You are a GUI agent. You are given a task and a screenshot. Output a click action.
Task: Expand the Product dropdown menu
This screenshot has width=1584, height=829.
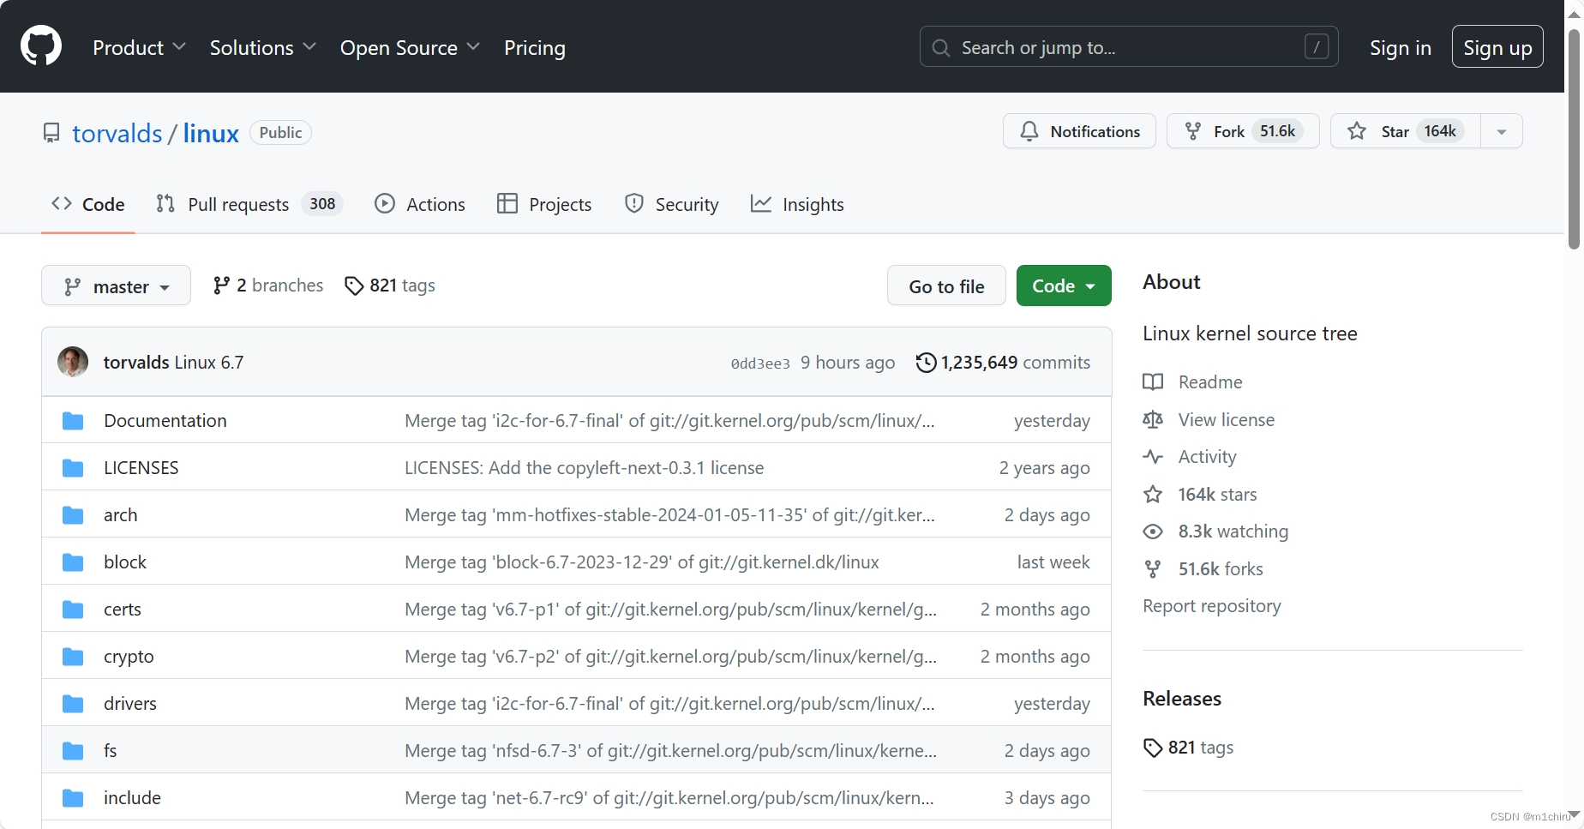139,48
